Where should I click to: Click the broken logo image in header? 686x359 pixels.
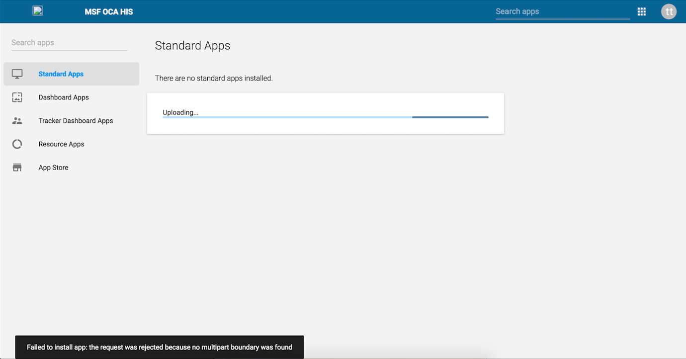pos(38,11)
